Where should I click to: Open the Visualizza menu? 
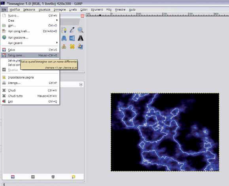44,9
